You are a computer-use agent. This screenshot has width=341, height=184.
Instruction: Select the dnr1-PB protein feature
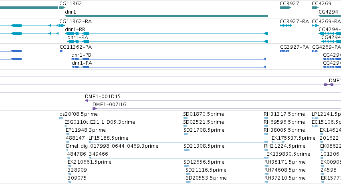coord(169,59)
